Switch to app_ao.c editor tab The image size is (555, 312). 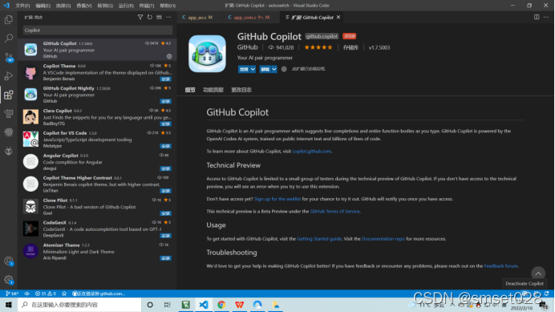point(200,17)
